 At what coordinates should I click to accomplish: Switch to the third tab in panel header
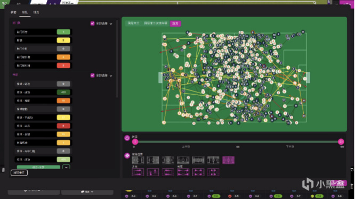click(36, 12)
